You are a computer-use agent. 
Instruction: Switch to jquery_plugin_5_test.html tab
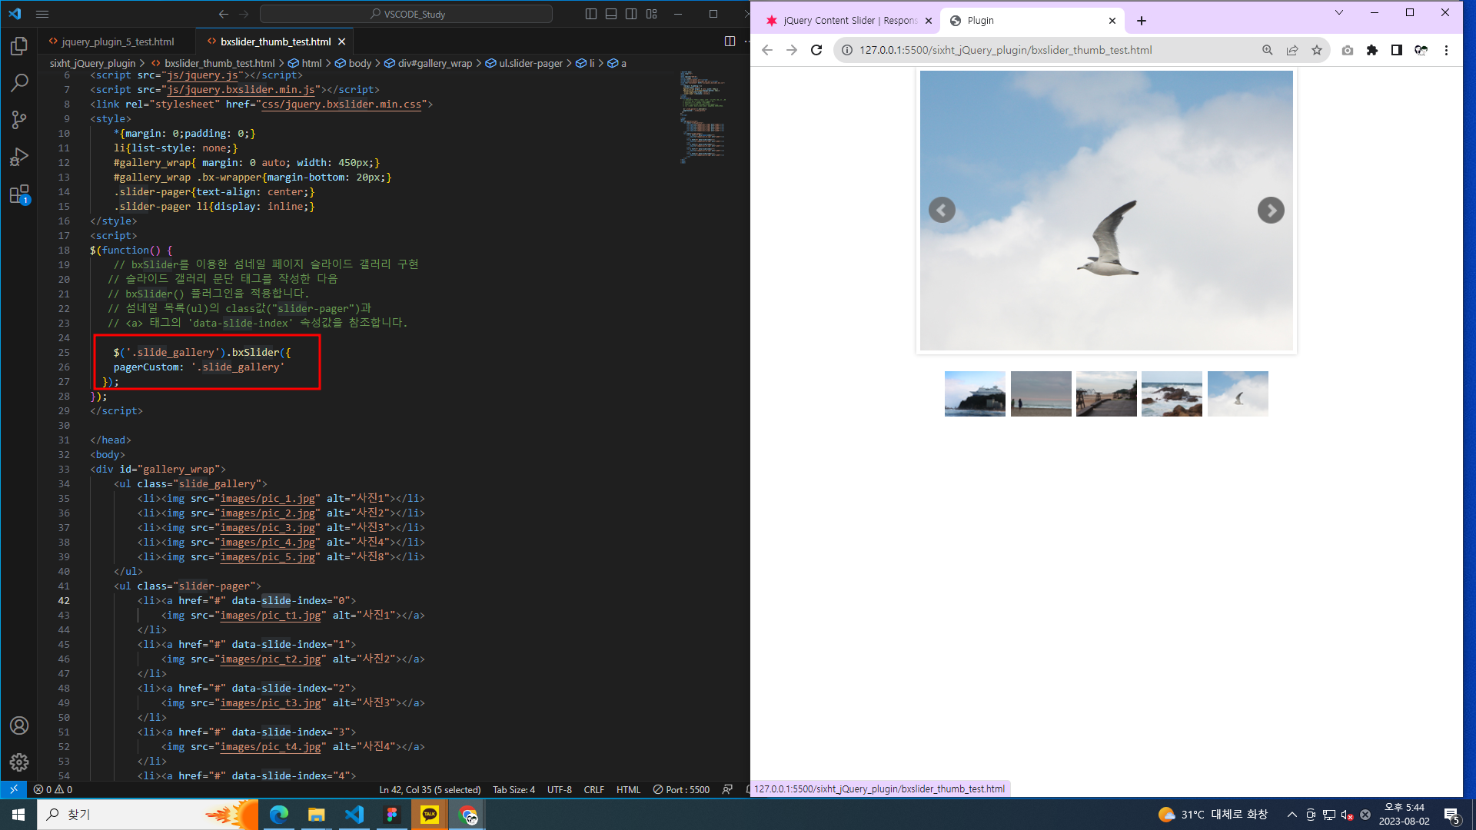[117, 41]
